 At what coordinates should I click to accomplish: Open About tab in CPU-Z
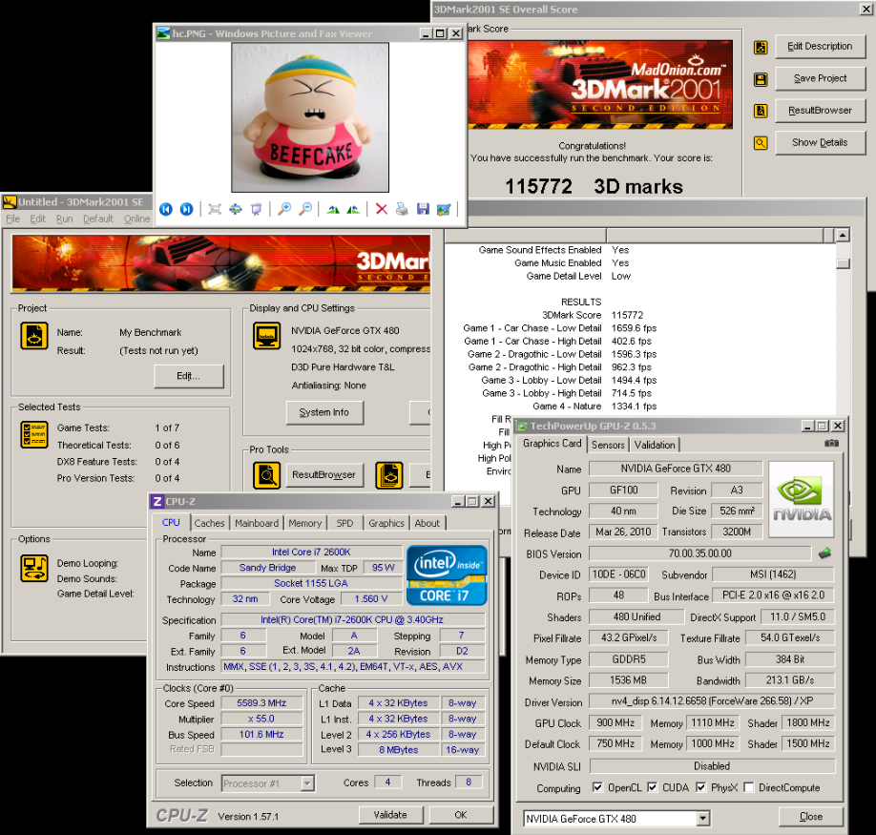click(428, 523)
